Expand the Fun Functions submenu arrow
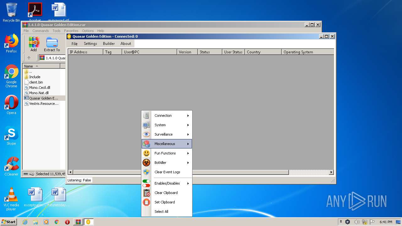The height and width of the screenshot is (226, 402). 188,153
